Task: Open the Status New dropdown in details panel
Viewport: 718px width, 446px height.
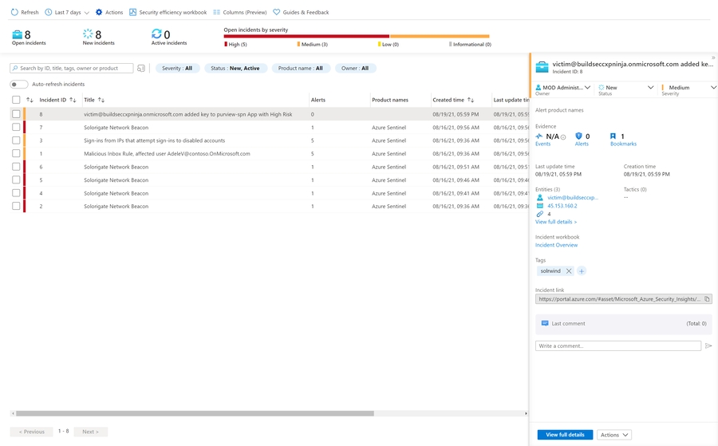Action: (x=626, y=88)
